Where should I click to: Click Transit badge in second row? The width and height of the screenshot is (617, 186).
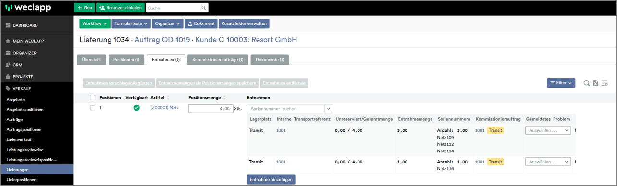pyautogui.click(x=495, y=162)
